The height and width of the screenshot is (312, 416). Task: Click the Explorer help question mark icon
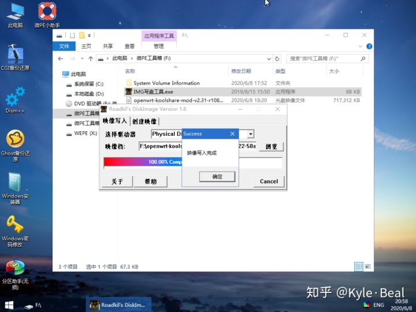369,46
